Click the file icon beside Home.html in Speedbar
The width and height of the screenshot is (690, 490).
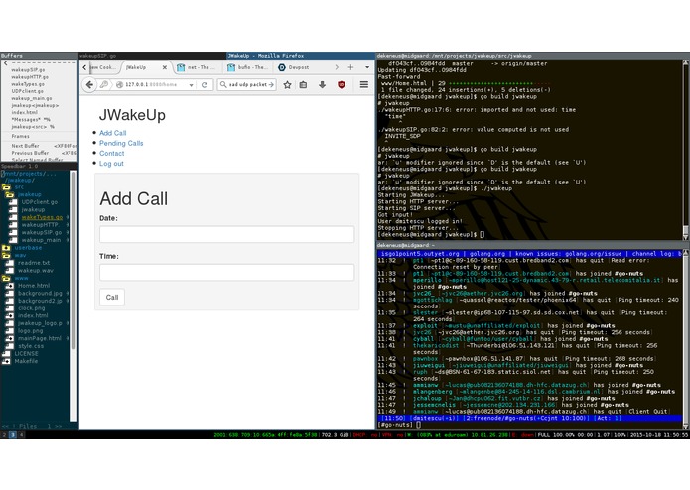tap(10, 286)
